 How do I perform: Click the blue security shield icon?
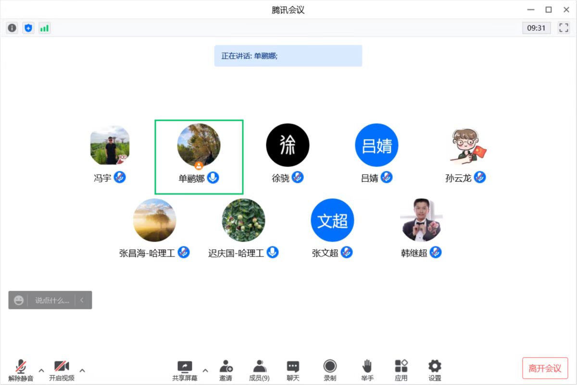pyautogui.click(x=28, y=28)
